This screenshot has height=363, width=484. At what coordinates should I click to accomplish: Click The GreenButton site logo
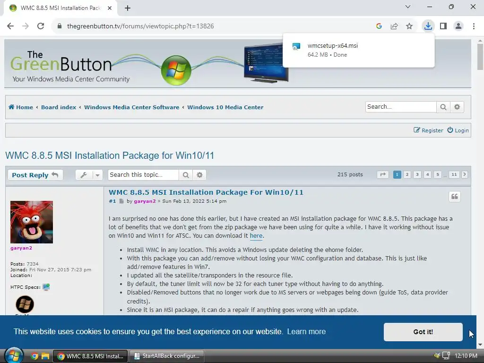tap(70, 67)
